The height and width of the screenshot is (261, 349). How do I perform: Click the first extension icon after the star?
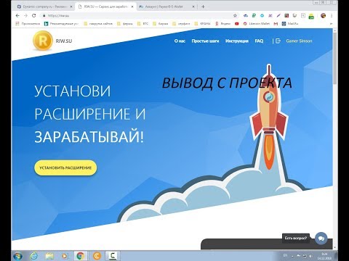point(246,15)
